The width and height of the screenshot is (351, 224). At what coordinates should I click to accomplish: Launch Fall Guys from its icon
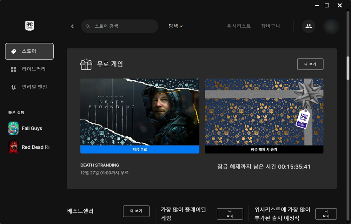13,128
